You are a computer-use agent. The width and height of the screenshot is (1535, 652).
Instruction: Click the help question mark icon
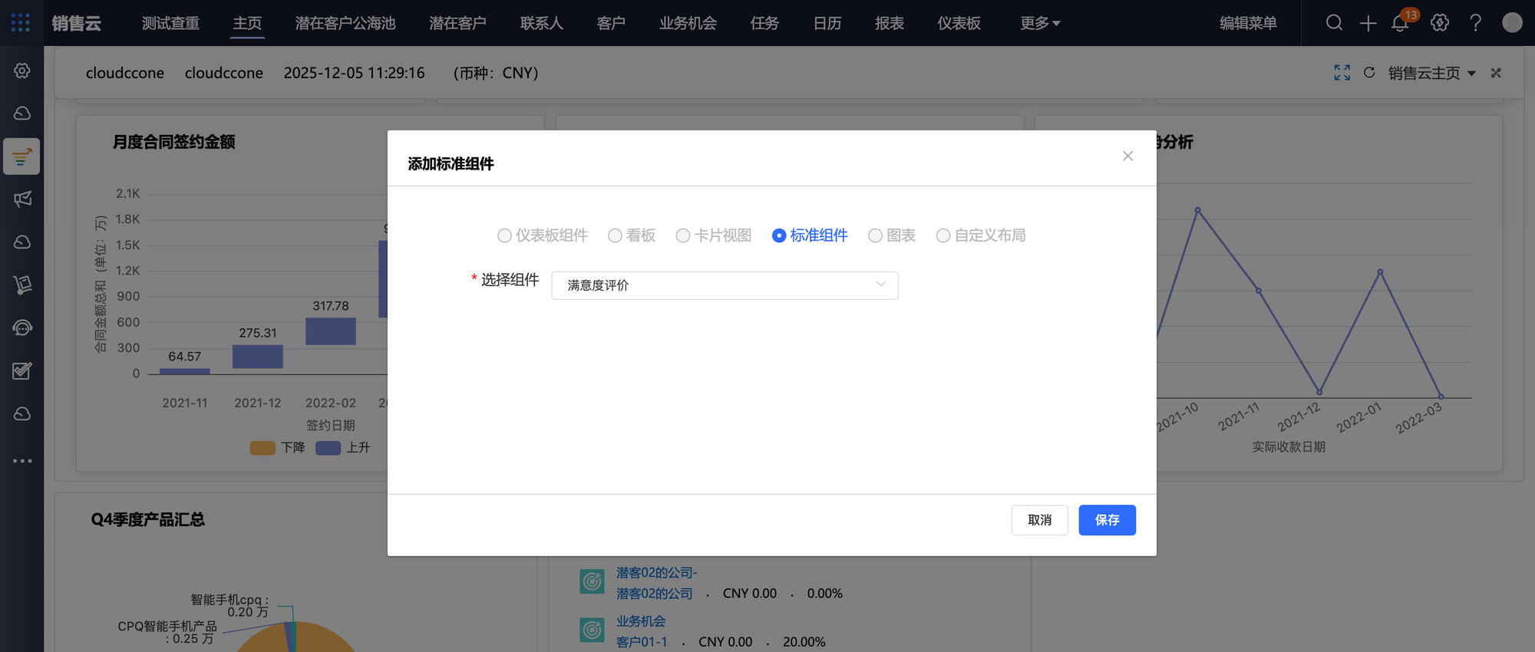click(1475, 23)
